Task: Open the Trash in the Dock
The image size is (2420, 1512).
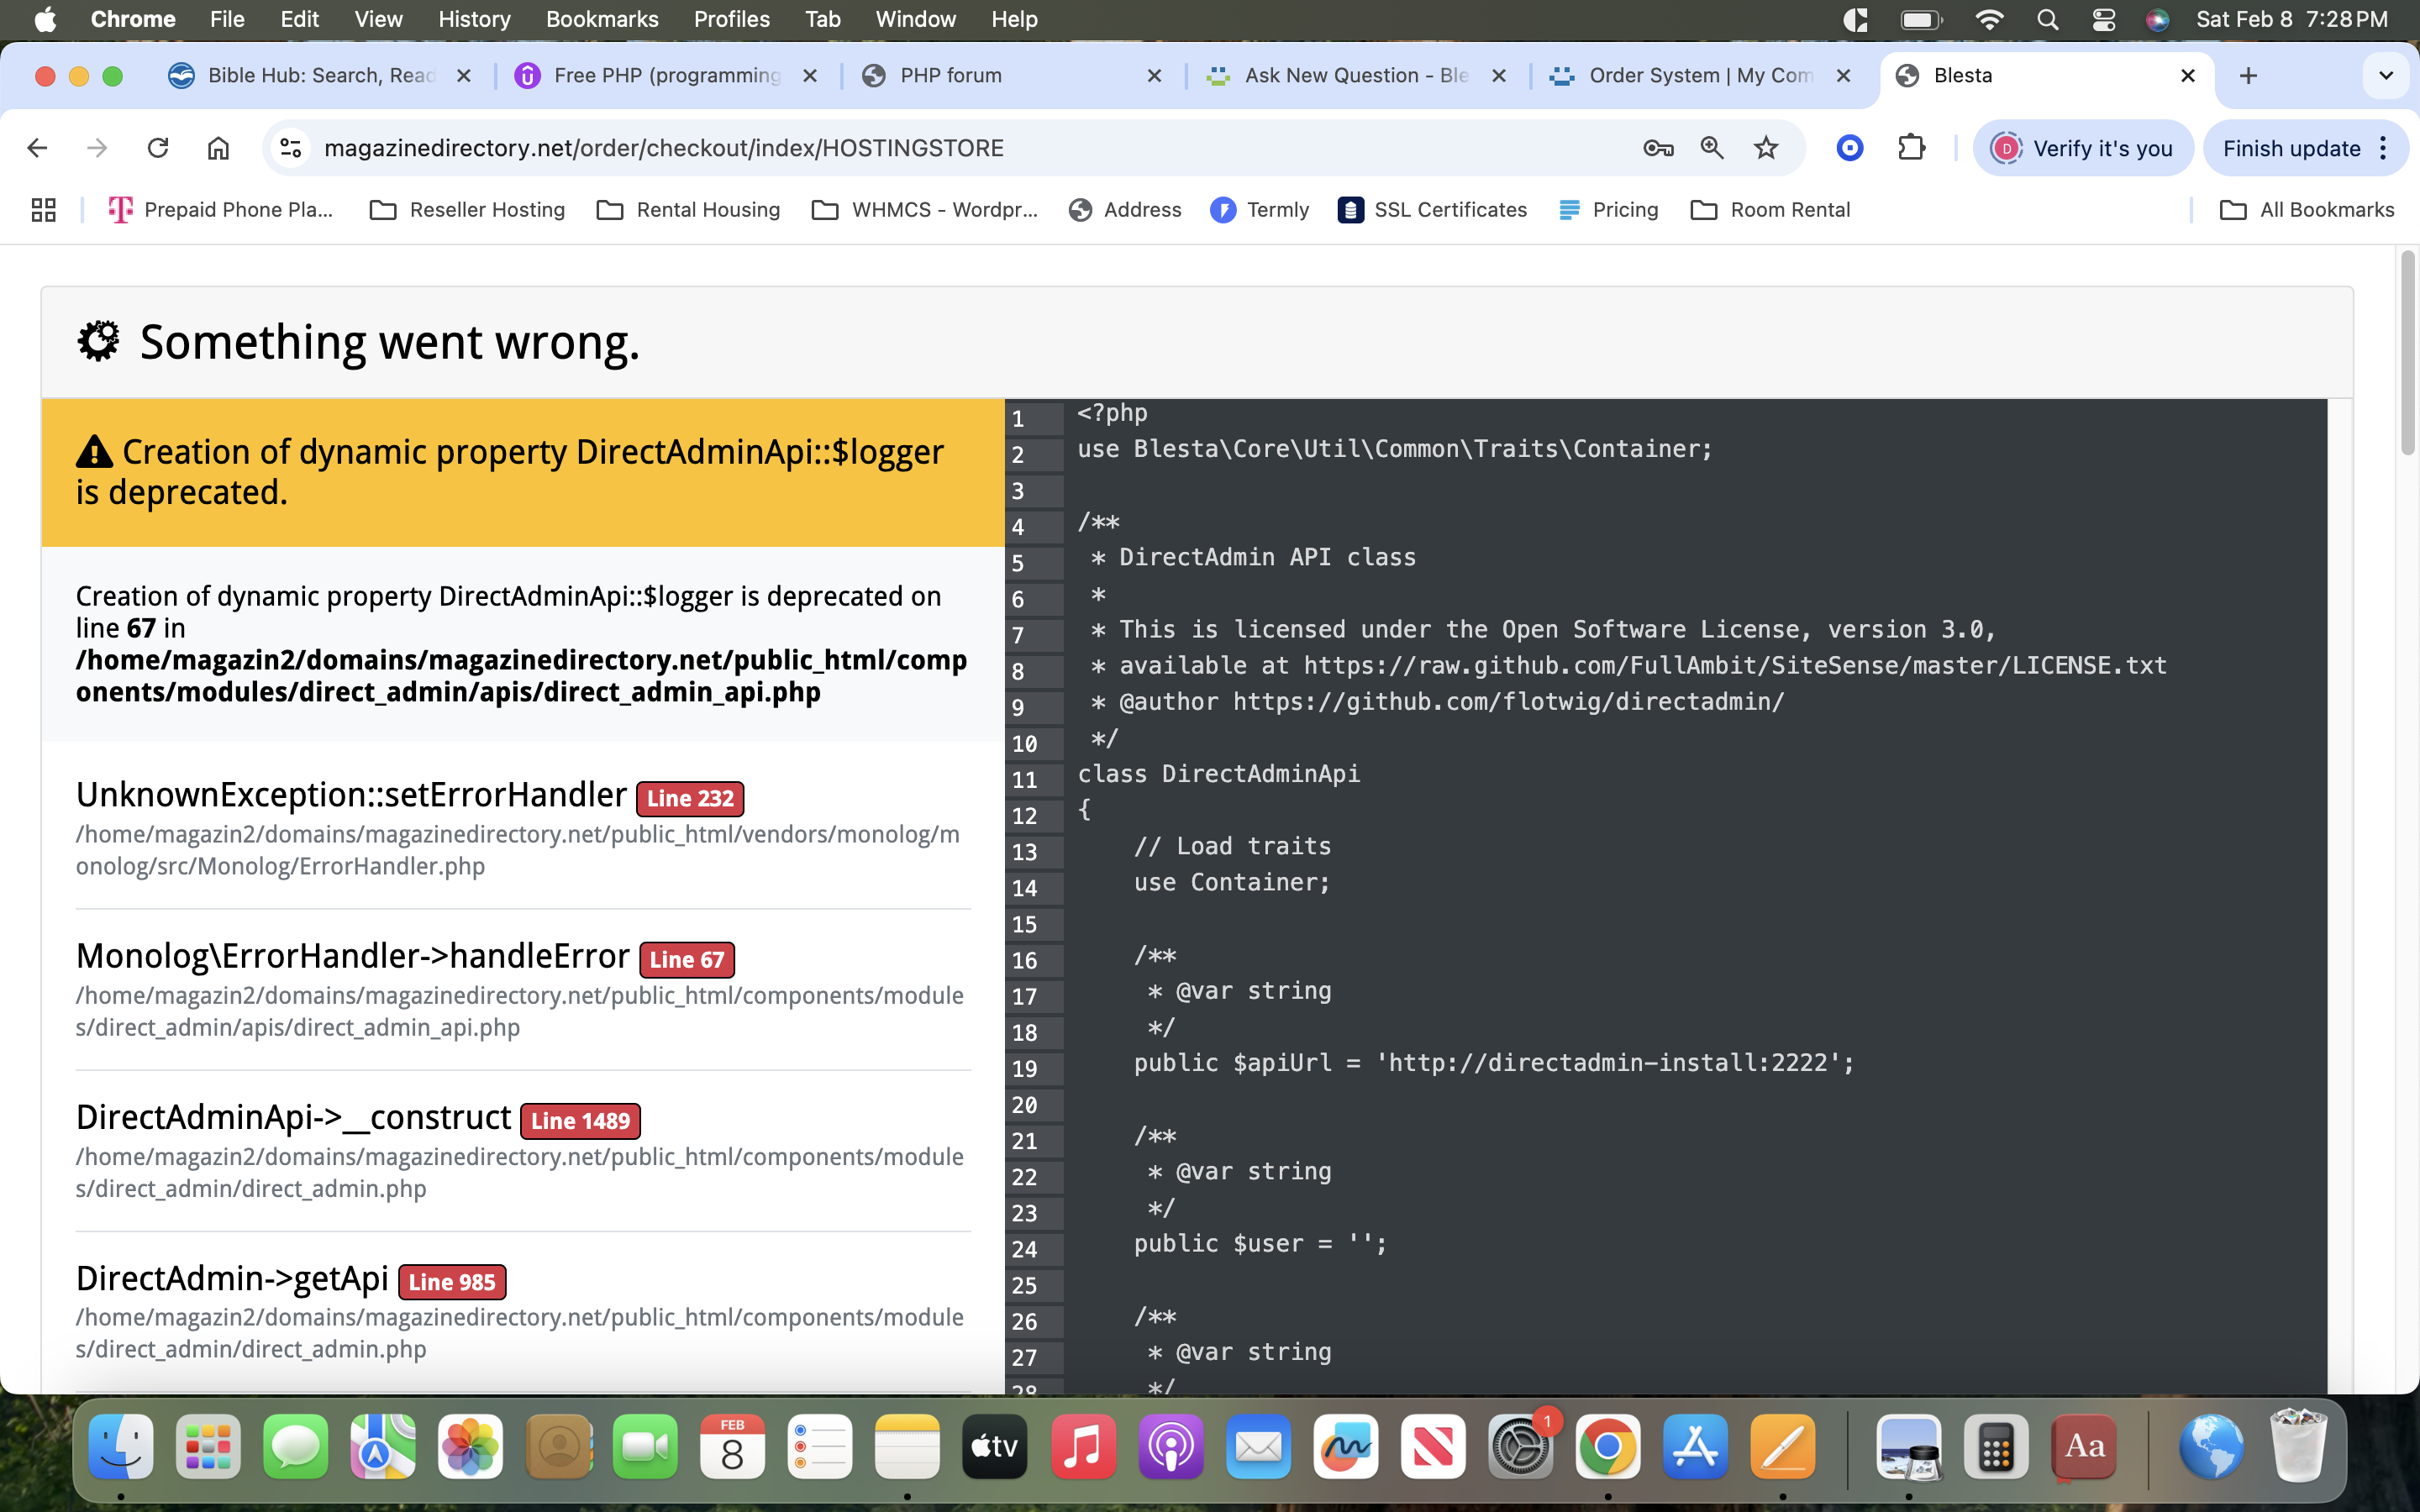Action: 2298,1447
